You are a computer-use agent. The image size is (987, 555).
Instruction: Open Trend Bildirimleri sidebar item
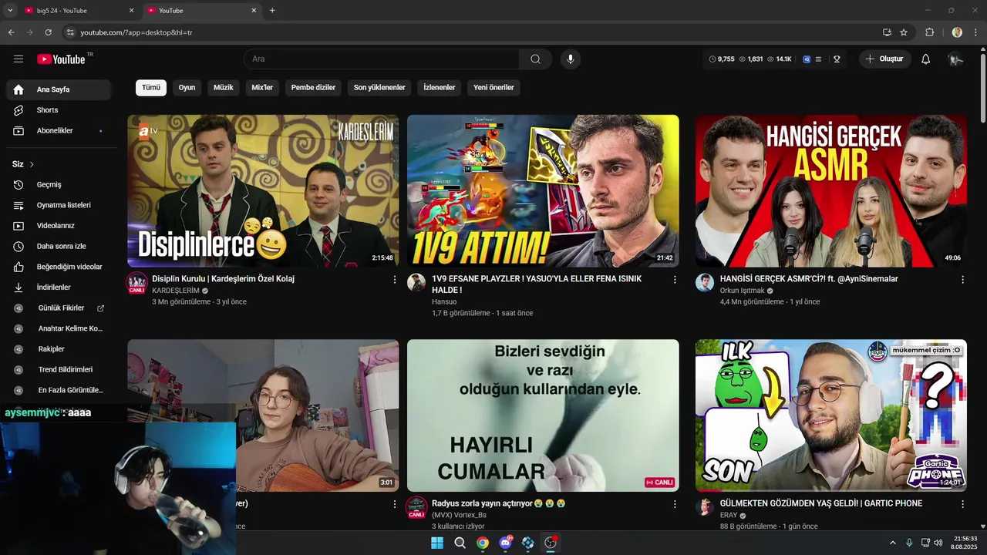[x=59, y=370]
